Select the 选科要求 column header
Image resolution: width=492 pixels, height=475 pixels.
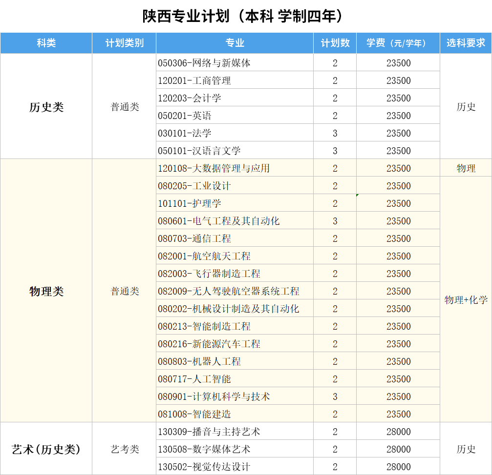(x=466, y=43)
